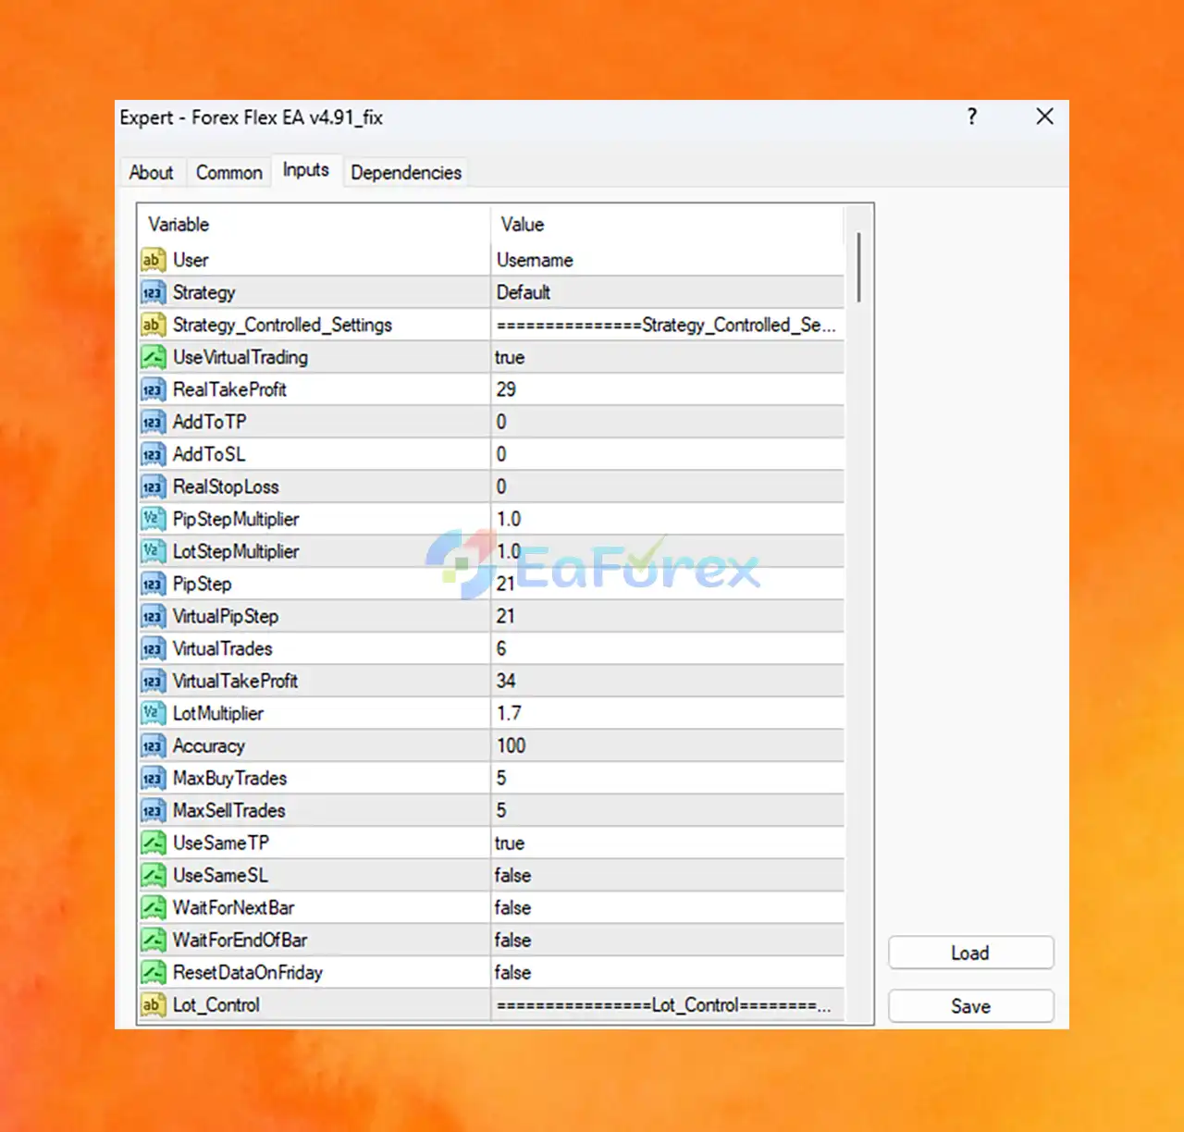
Task: Close the Expert dialog window
Action: tap(1044, 117)
